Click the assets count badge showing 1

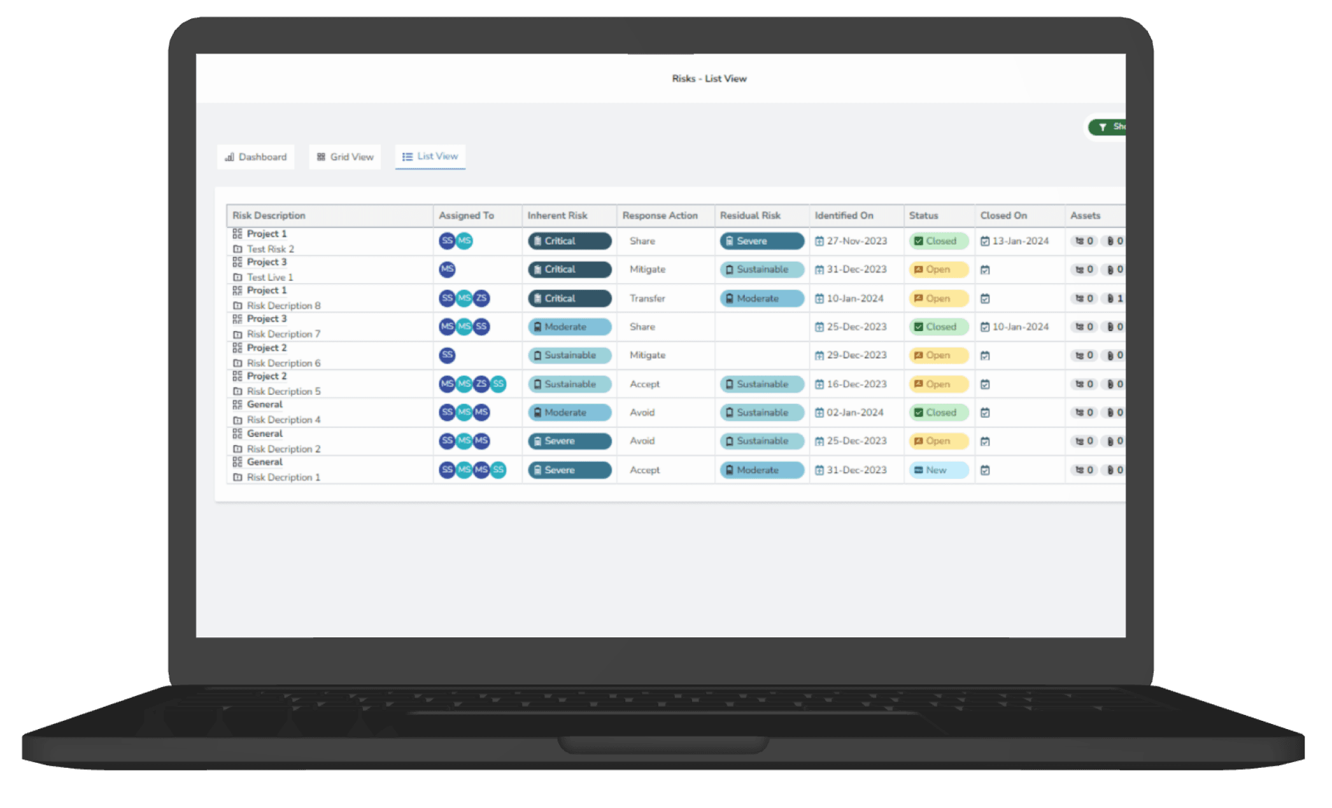click(x=1115, y=298)
